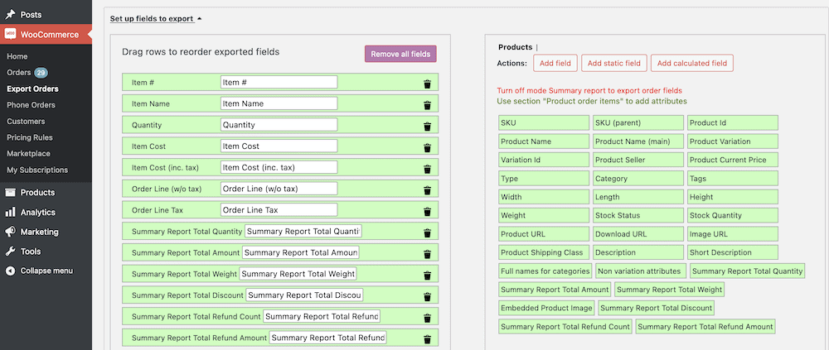Delete Summary Report Total Weight row
Viewport: 829px width, 350px height.
pos(427,276)
